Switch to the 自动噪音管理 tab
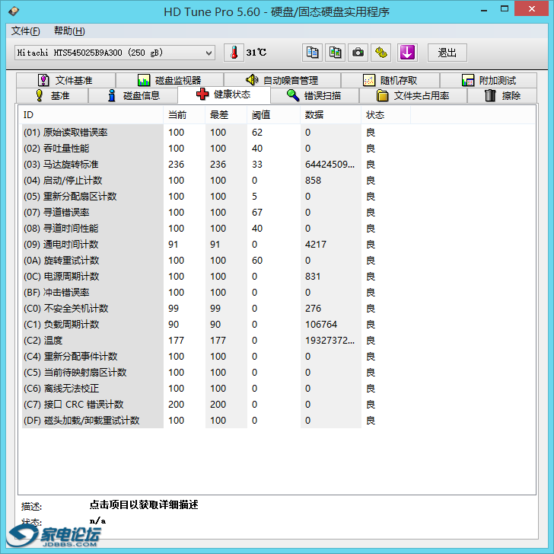Viewport: 554px width, 554px height. coord(282,80)
